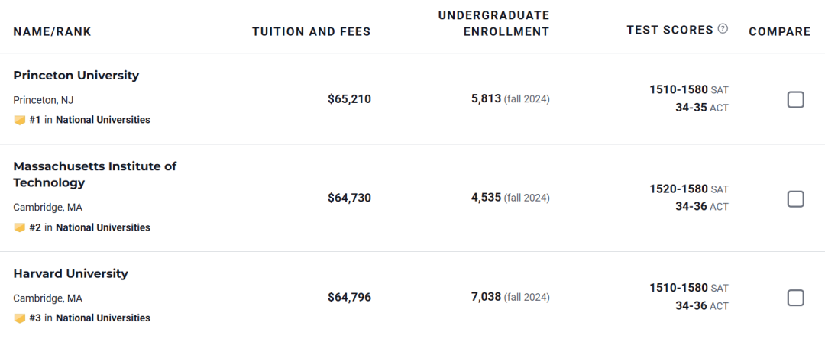Click Princeton's #1 rank badge icon
The image size is (825, 342).
click(20, 120)
